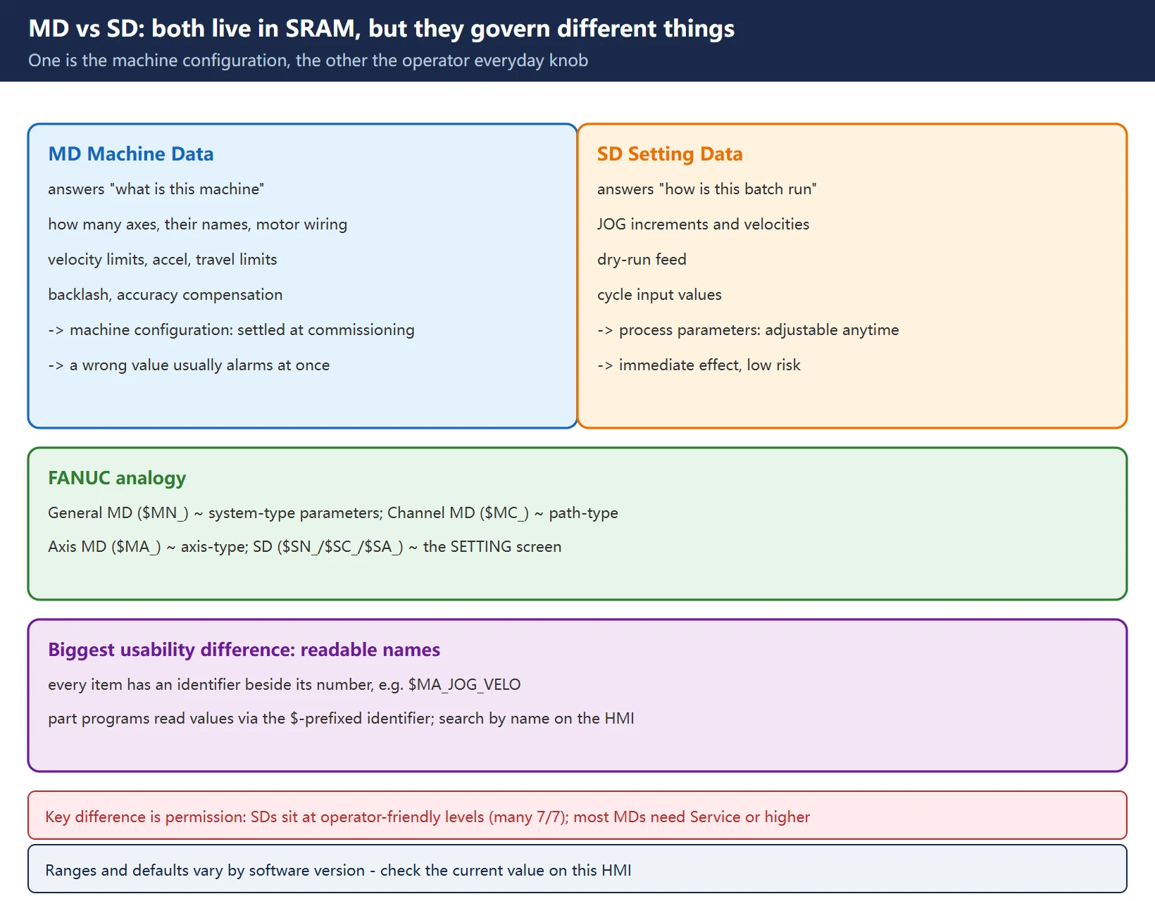
Task: Click 'velocity limits, accel, travel limits' line
Action: [163, 260]
